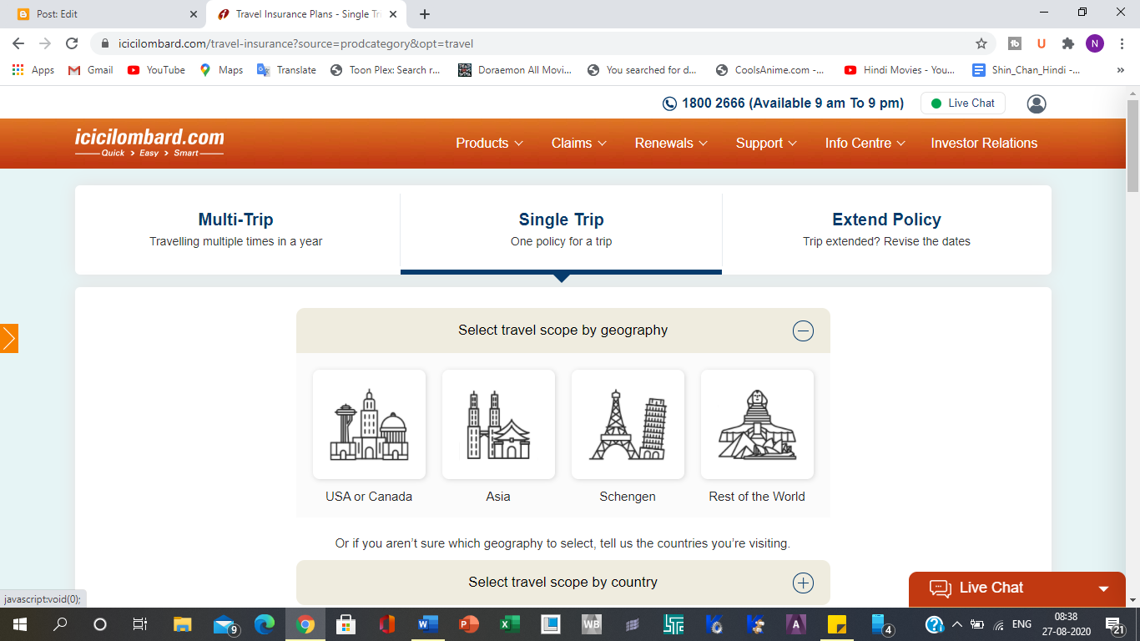1140x641 pixels.
Task: Open the user account profile icon
Action: point(1036,103)
